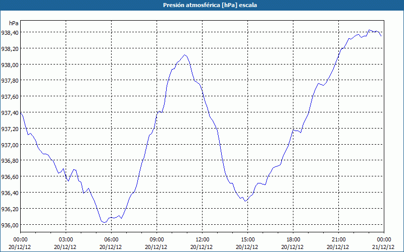Select the 936,40 y-axis label

(10, 193)
